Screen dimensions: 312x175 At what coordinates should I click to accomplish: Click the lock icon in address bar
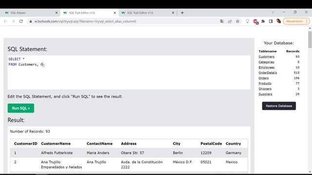tap(30, 21)
